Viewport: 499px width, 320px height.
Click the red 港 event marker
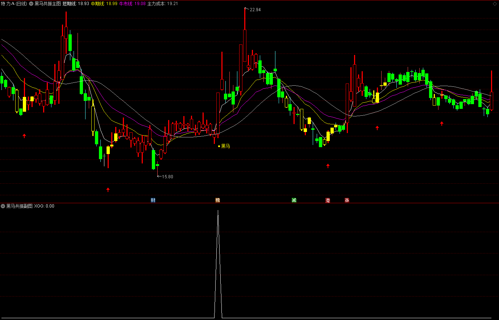[328, 200]
